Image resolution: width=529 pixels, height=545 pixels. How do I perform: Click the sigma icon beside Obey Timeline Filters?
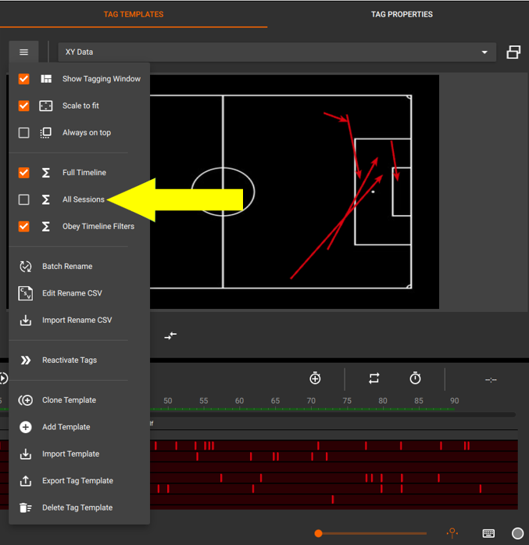click(46, 226)
